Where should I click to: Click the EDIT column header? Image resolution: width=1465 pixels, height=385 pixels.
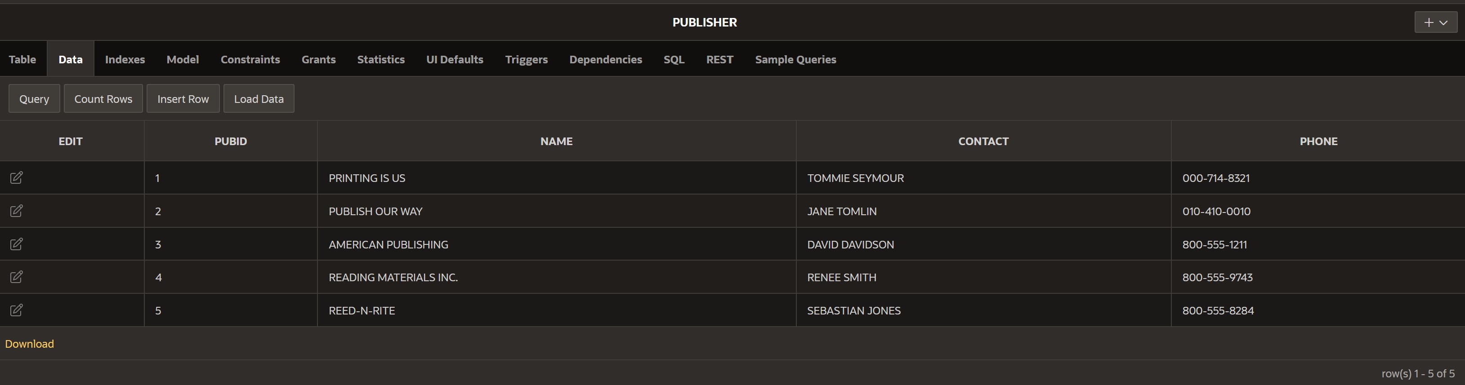(x=71, y=141)
